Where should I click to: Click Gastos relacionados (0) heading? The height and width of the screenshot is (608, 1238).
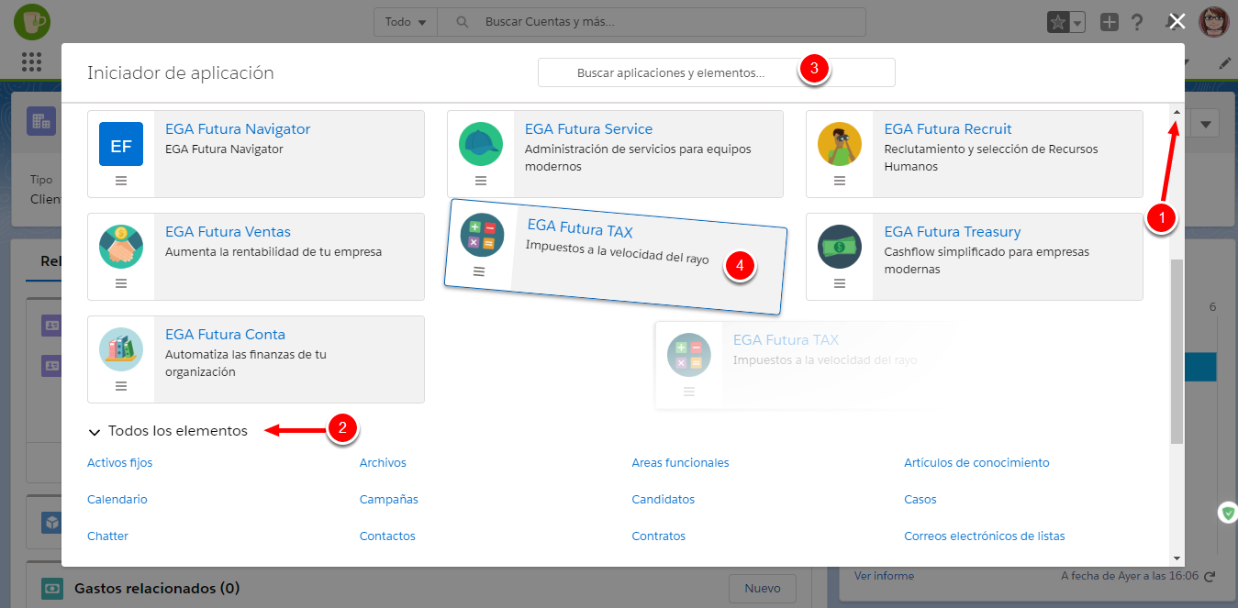click(x=156, y=588)
